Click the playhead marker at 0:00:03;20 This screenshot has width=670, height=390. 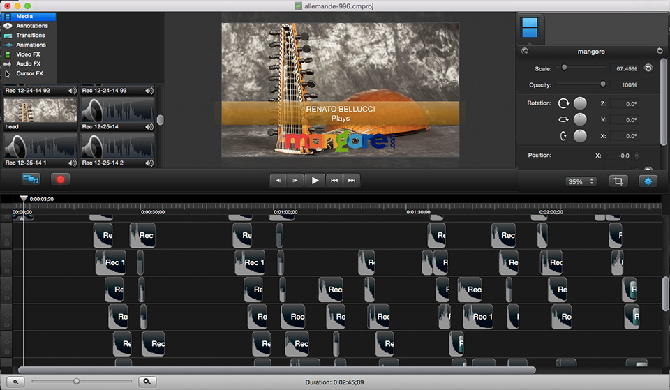24,199
